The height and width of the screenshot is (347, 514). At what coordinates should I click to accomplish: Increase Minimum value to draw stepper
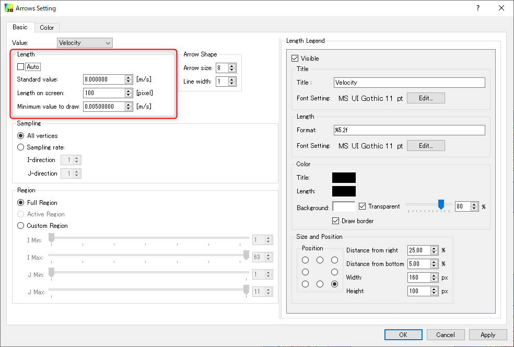point(128,105)
